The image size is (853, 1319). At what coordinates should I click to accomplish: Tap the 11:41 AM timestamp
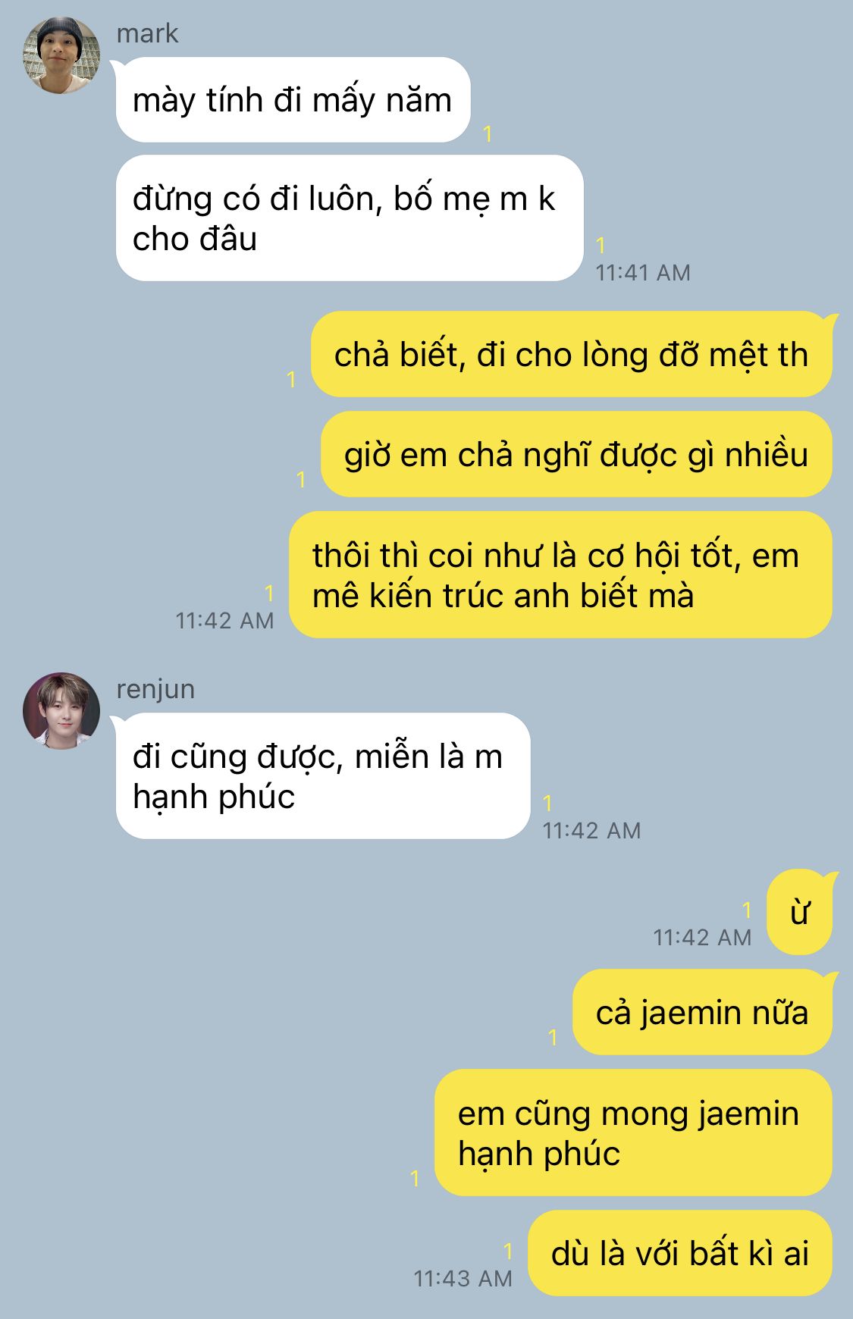tap(643, 273)
